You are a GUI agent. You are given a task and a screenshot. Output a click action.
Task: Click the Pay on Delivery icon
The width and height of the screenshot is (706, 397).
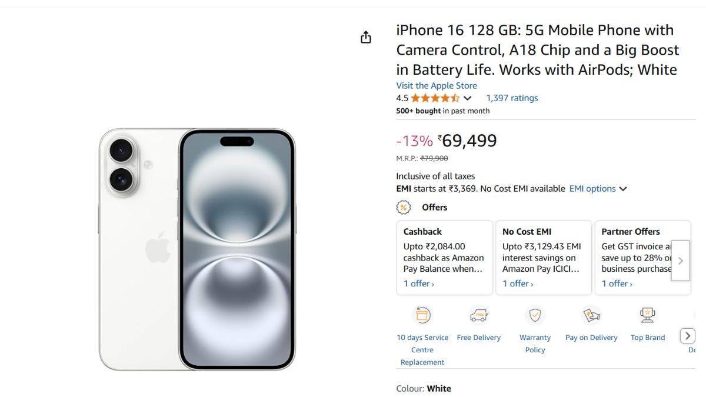[591, 316]
